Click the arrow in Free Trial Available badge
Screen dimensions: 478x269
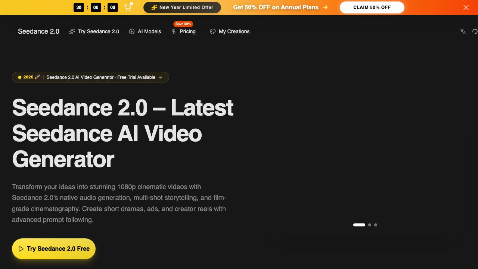pos(161,77)
